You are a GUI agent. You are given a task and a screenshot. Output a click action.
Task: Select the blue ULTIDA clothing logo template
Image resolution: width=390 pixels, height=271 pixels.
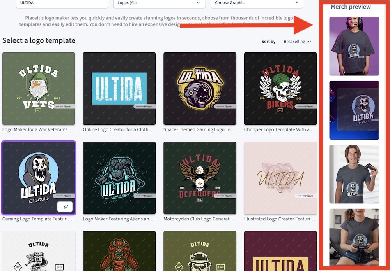[119, 89]
